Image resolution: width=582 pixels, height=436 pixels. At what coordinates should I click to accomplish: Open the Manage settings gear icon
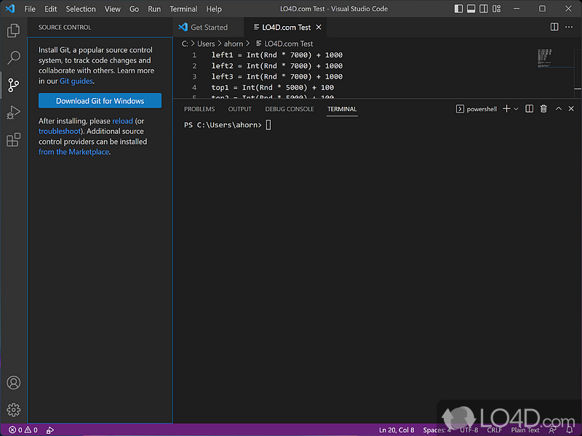point(13,409)
